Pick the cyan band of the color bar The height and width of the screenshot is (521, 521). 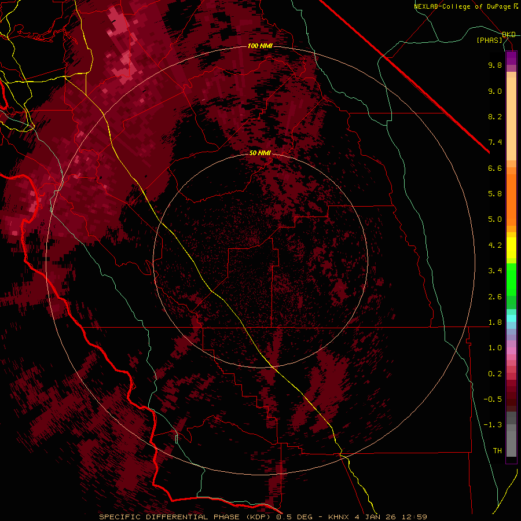click(x=511, y=318)
